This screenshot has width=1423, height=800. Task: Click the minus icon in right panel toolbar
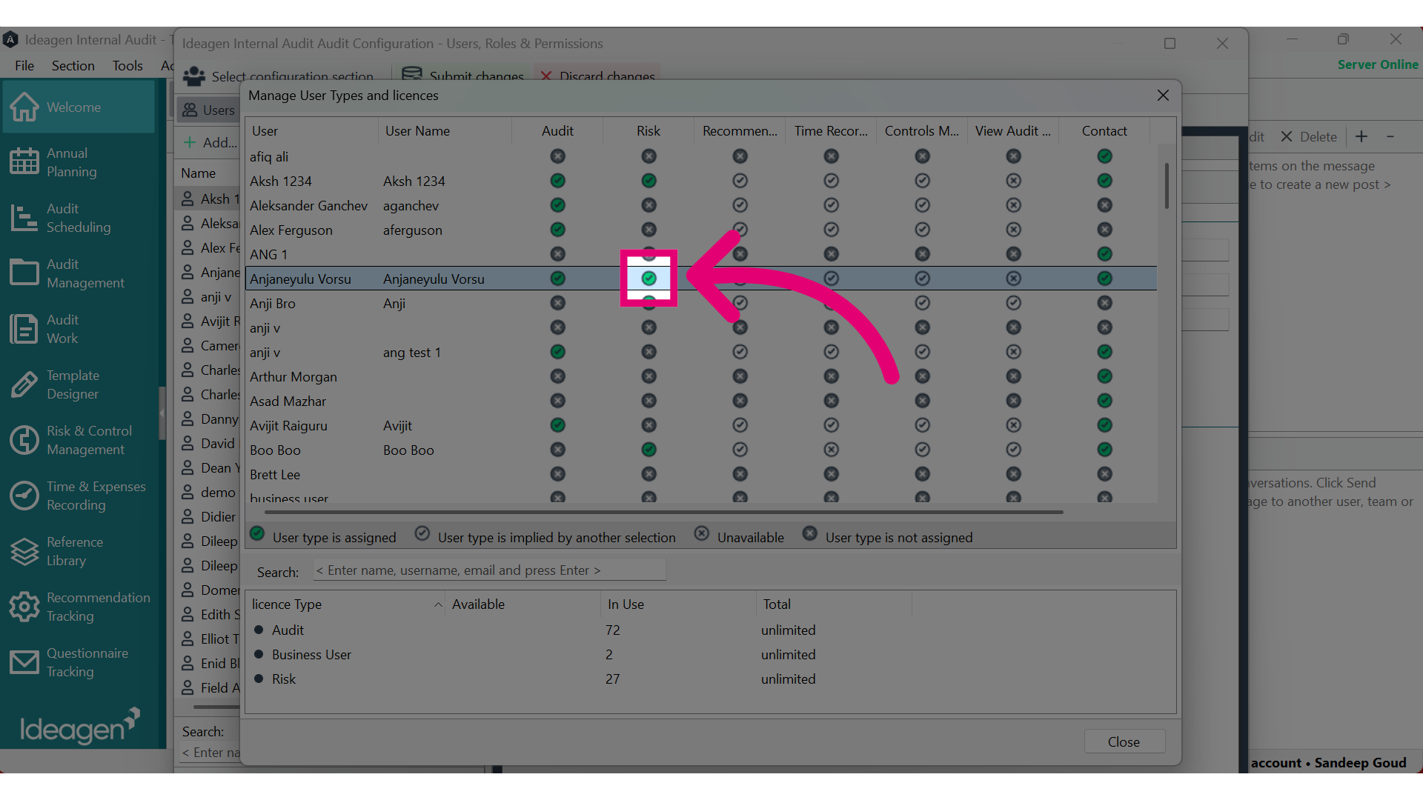(1390, 136)
